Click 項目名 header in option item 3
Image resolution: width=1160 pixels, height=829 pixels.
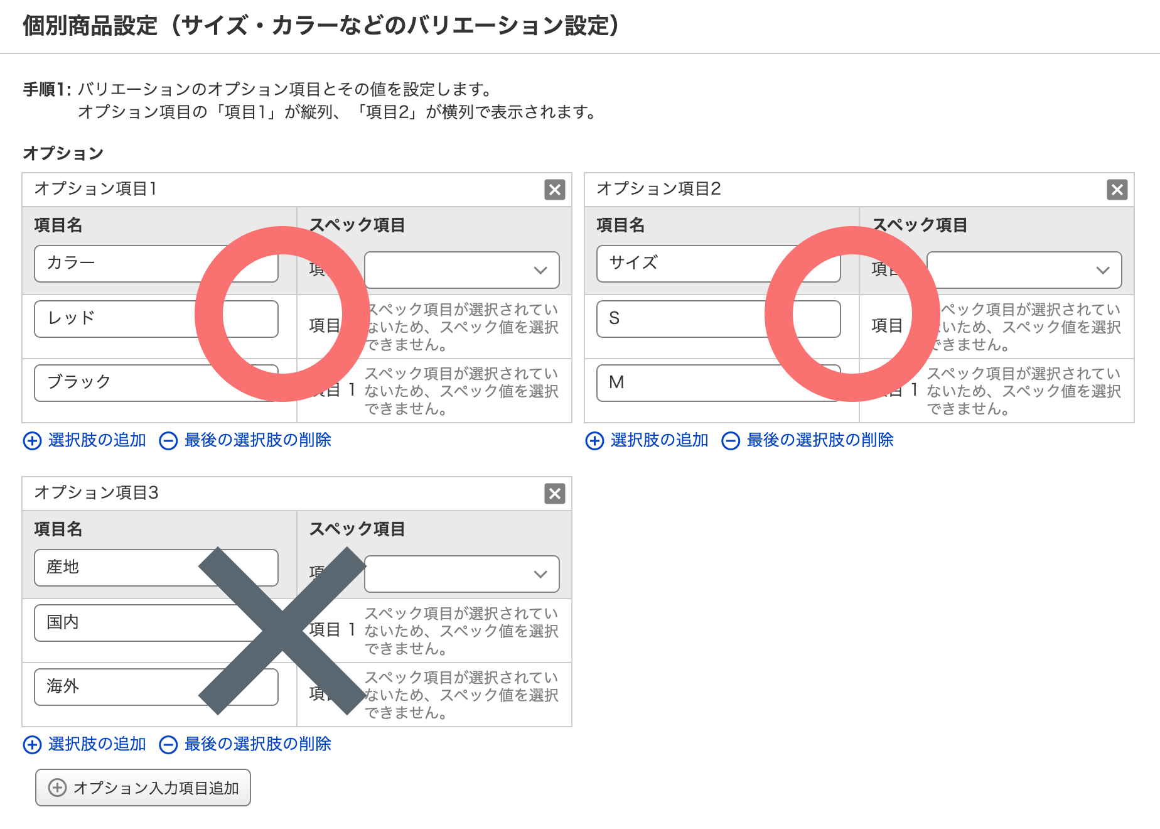(x=58, y=529)
